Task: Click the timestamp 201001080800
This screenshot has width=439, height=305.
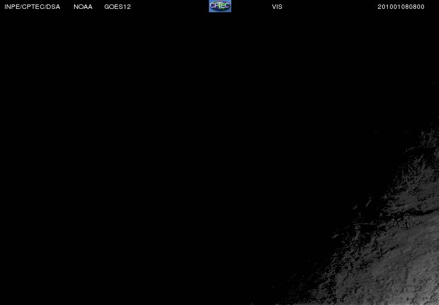Action: [x=401, y=7]
